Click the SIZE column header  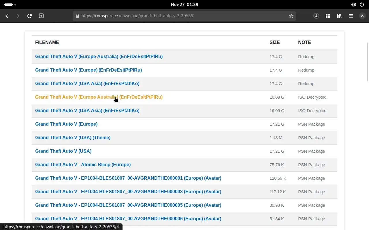[274, 43]
